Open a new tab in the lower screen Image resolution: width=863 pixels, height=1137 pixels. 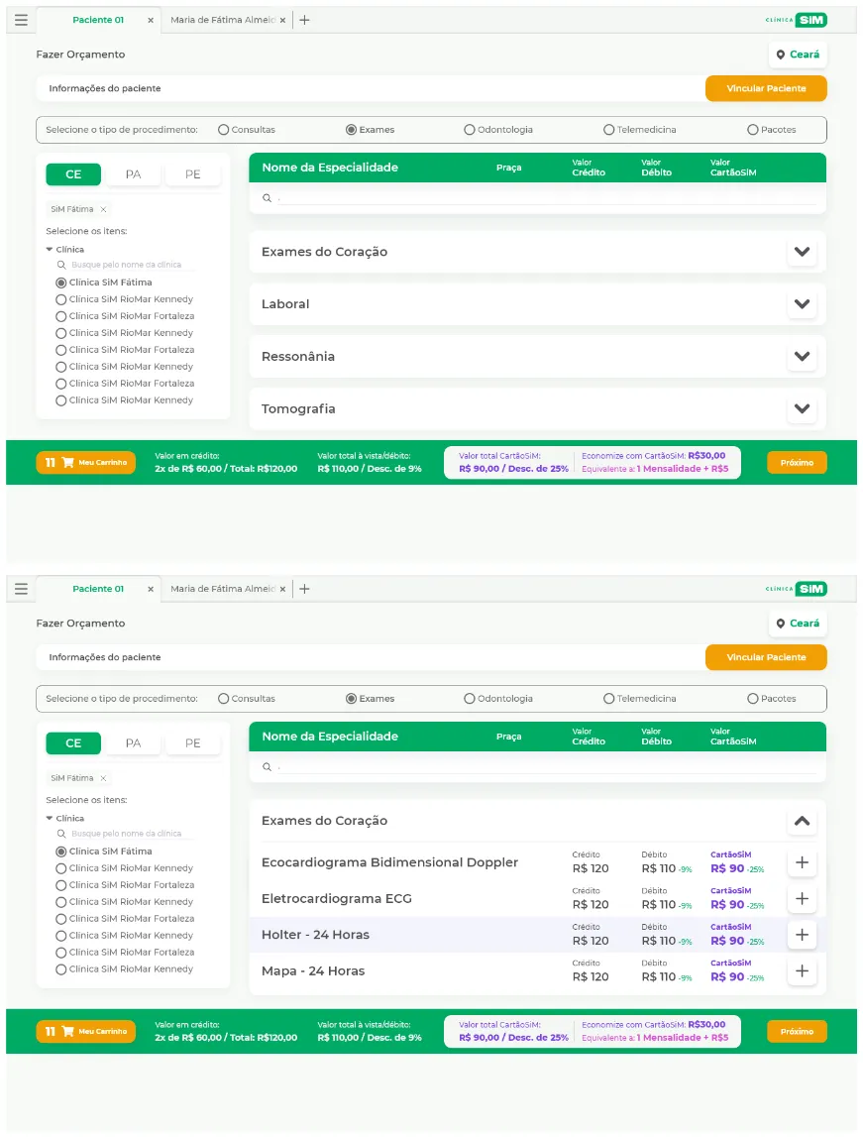coord(304,589)
